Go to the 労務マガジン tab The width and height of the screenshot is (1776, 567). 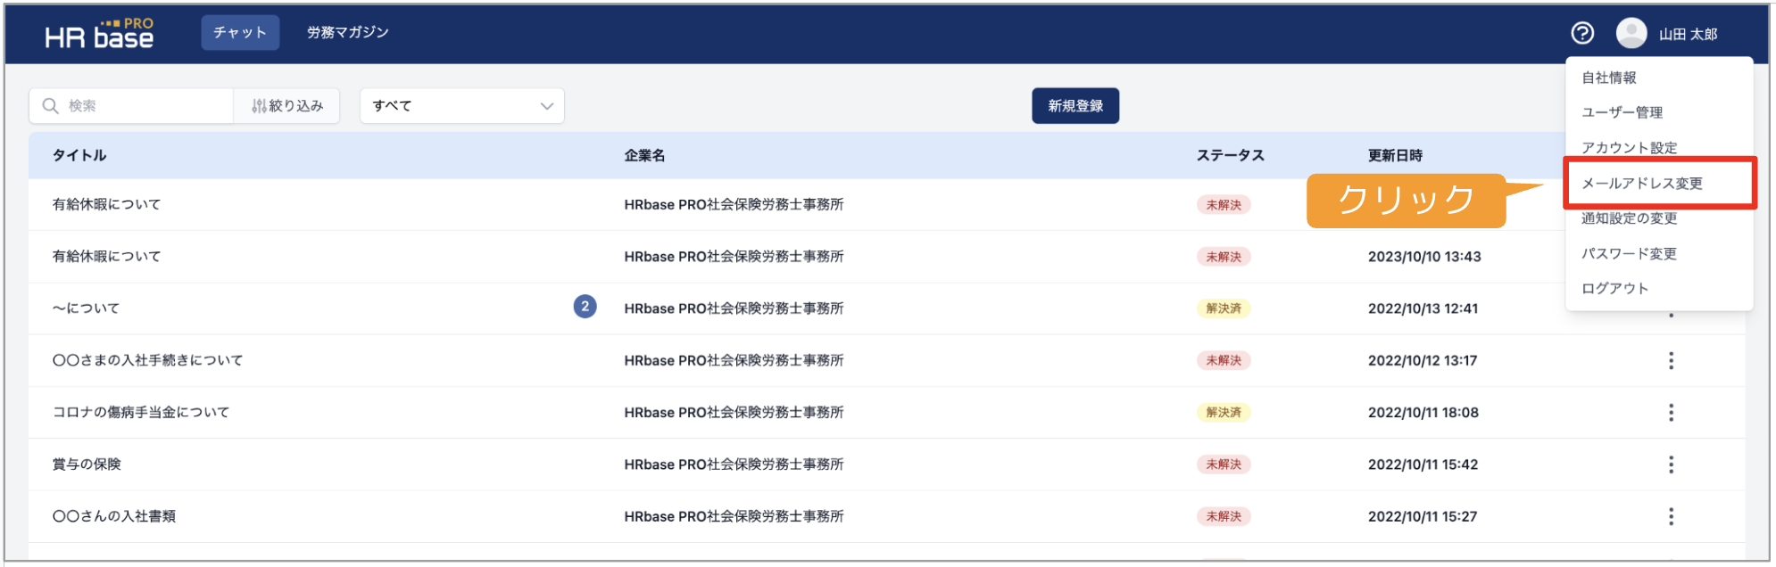click(x=347, y=32)
